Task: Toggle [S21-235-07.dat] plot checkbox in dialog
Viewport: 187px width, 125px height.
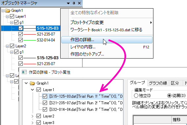Action: pyautogui.click(x=45, y=103)
